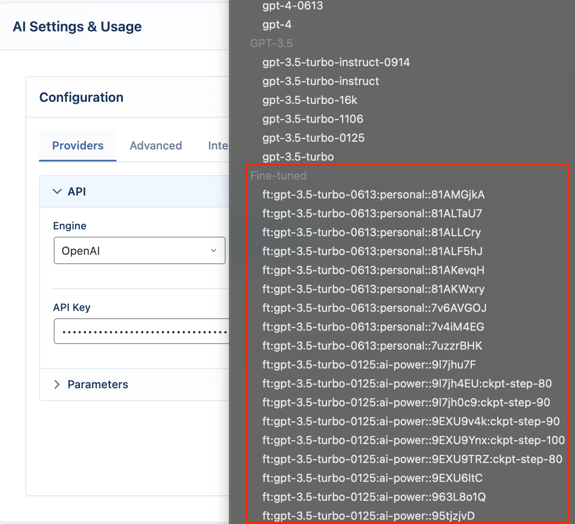Select fine-tuned model ending 81AKevqH
The image size is (575, 524).
click(x=373, y=270)
